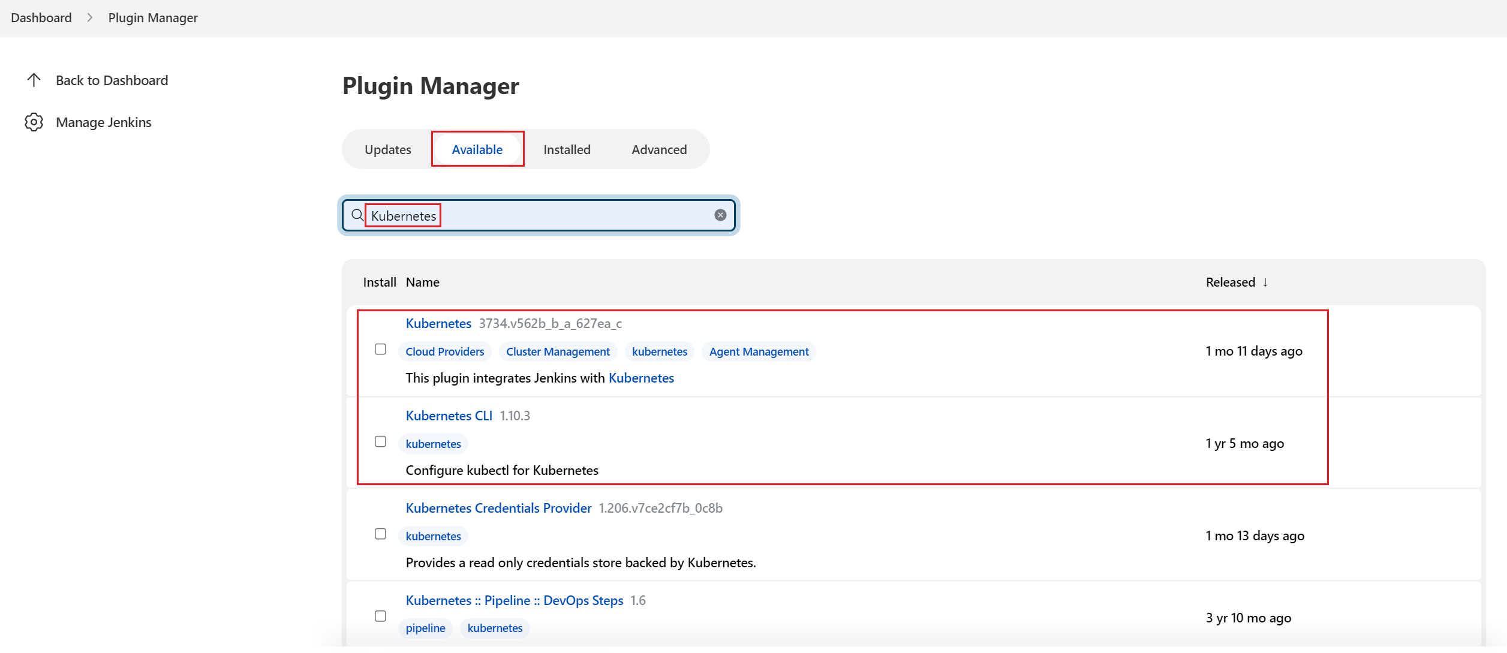Click the up arrow icon beside Back to Dashboard
The width and height of the screenshot is (1507, 653).
34,80
